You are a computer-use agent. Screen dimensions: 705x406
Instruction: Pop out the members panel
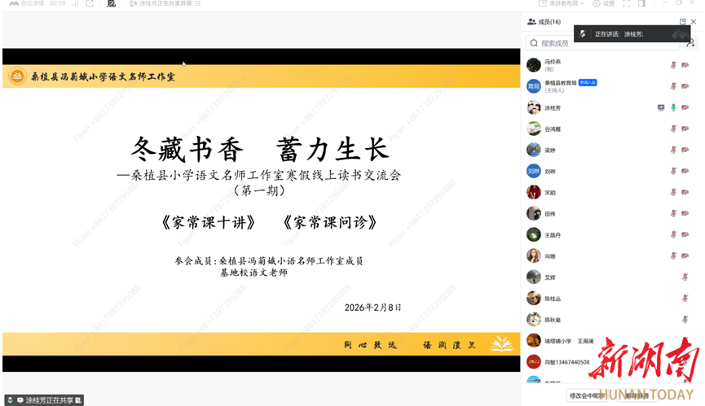(x=683, y=22)
